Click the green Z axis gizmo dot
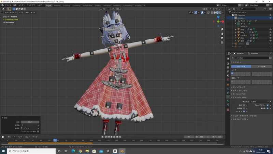Screen dimensions: 273x154 point(218,22)
